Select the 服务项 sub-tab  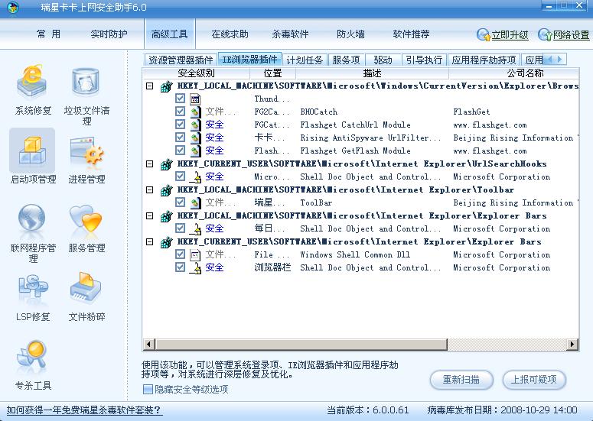pos(346,60)
